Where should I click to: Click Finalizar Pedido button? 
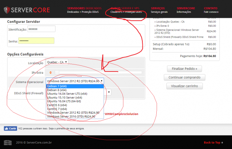185,69
